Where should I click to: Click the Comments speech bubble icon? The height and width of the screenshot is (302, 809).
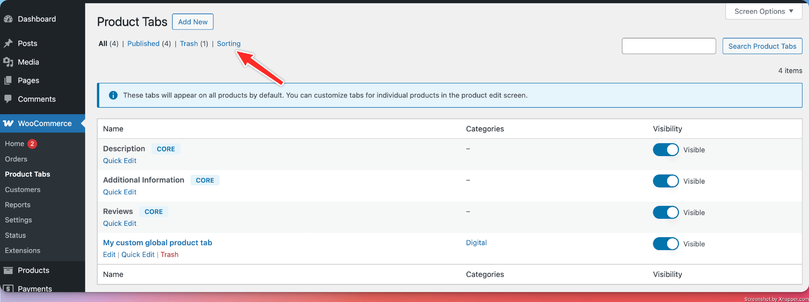point(8,99)
